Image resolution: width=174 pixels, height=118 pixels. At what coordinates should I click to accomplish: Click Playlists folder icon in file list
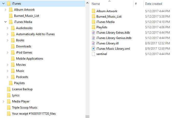pyautogui.click(x=93, y=27)
